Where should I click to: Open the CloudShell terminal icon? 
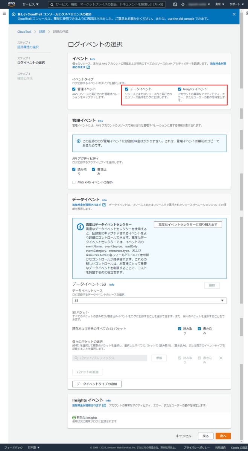(x=175, y=4)
